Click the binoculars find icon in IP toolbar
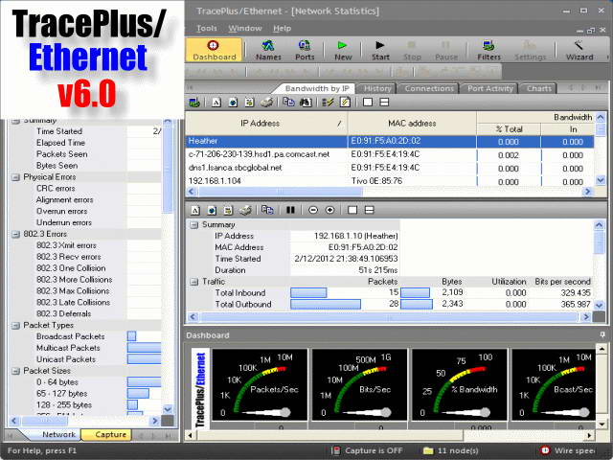 click(x=306, y=103)
